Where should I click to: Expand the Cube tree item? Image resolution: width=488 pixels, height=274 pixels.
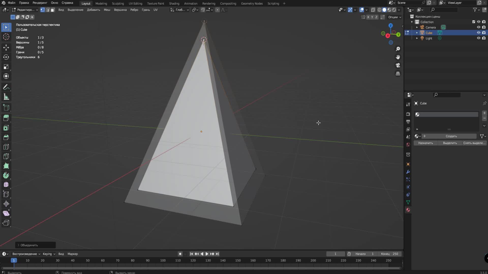(x=417, y=33)
